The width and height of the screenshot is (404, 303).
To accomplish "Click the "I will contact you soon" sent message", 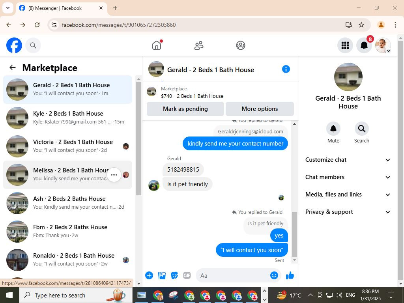I will coord(252,250).
